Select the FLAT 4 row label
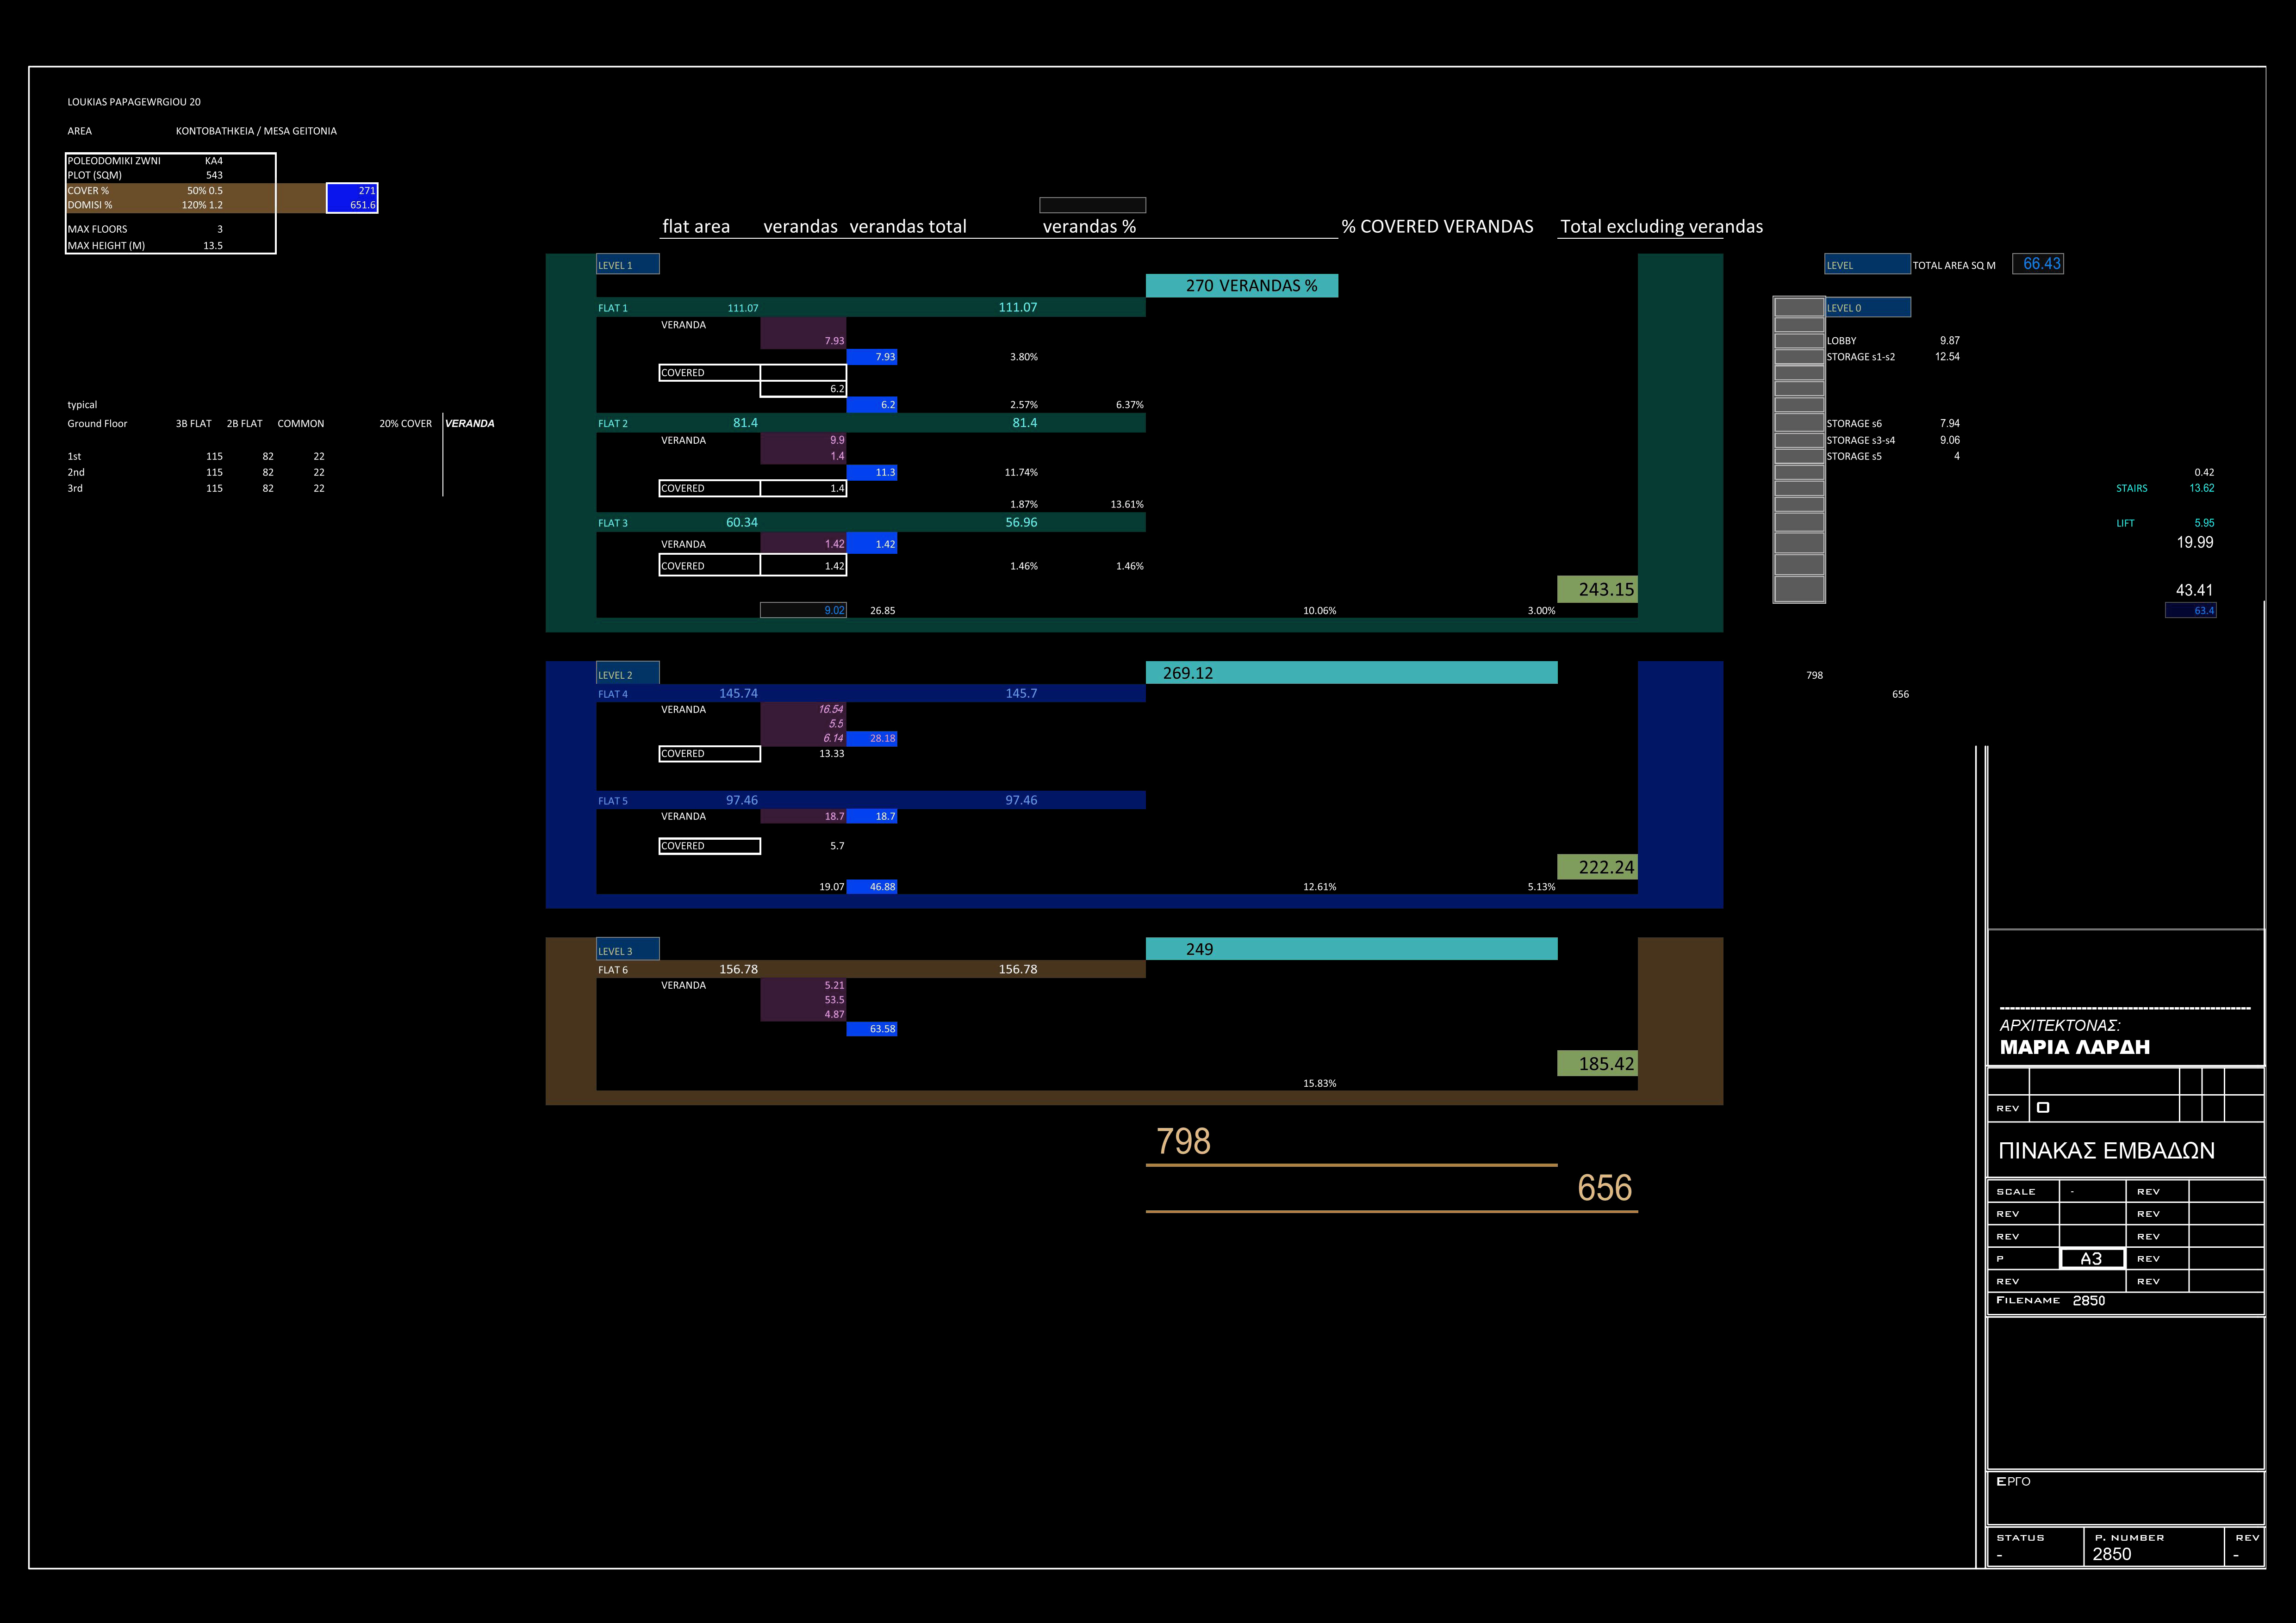This screenshot has width=2296, height=1623. tap(613, 694)
